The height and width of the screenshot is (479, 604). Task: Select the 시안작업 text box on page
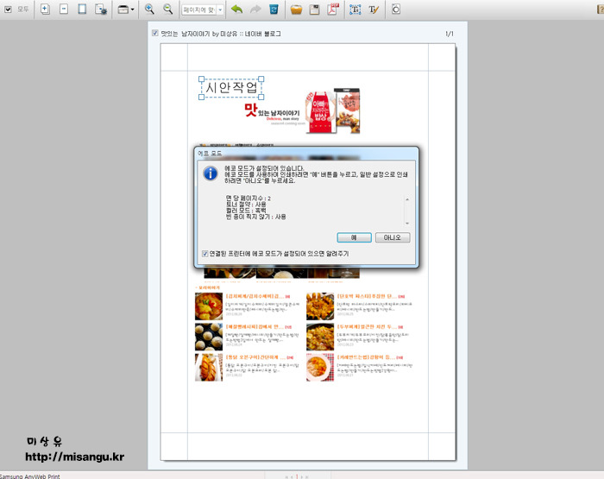click(231, 88)
